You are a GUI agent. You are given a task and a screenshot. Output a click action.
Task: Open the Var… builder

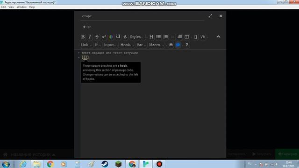(x=141, y=45)
